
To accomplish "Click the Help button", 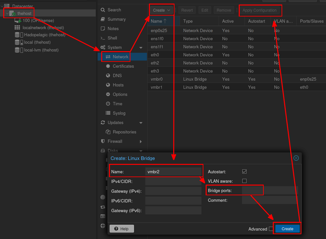I will click(122, 229).
